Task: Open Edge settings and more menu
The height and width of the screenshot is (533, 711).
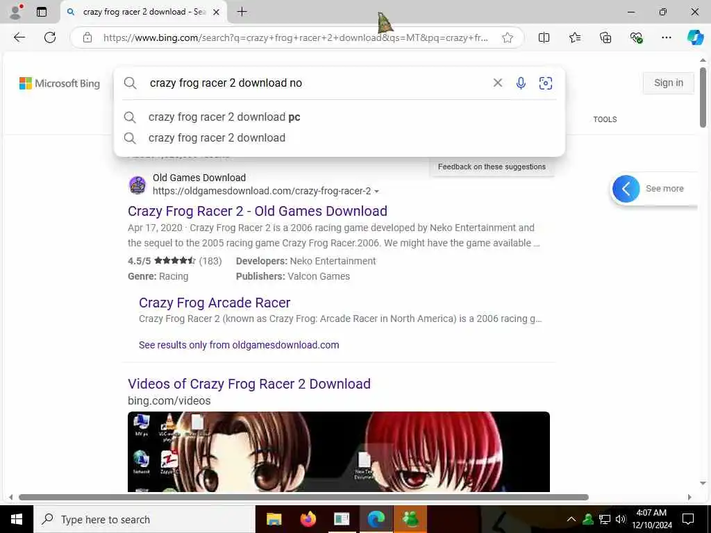Action: (666, 37)
